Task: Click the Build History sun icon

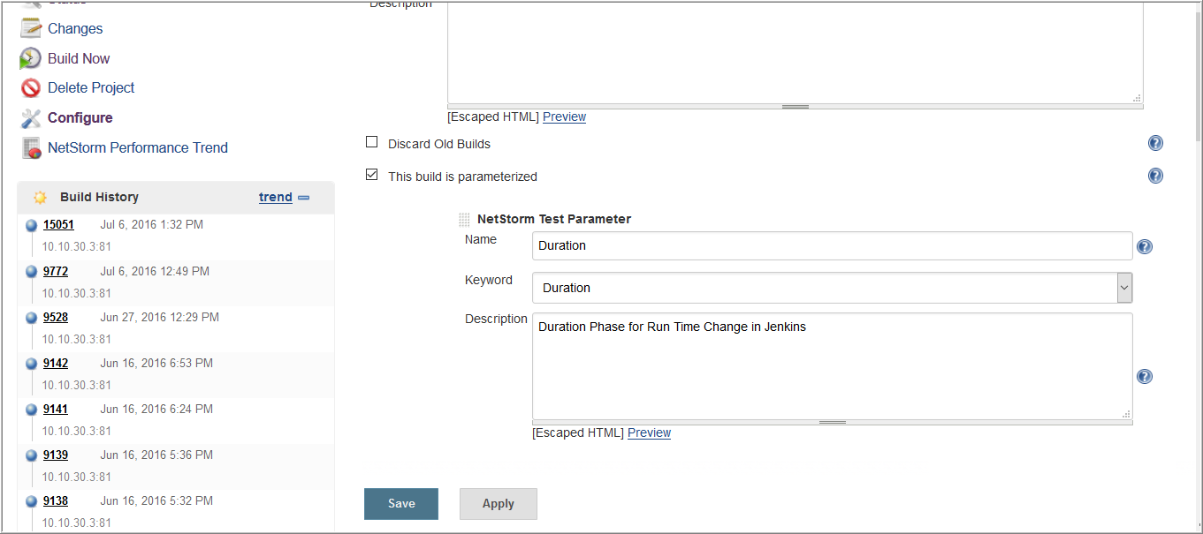Action: 40,197
